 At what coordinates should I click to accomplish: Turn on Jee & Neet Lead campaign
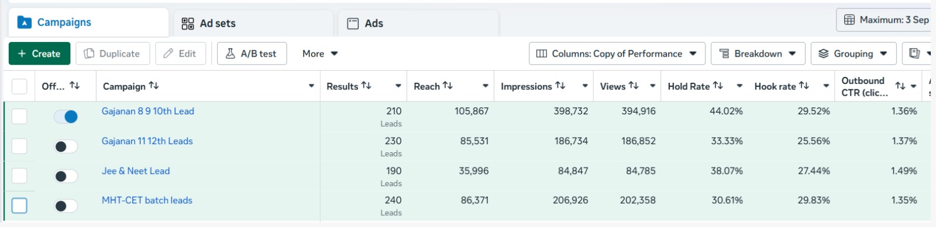tap(66, 176)
